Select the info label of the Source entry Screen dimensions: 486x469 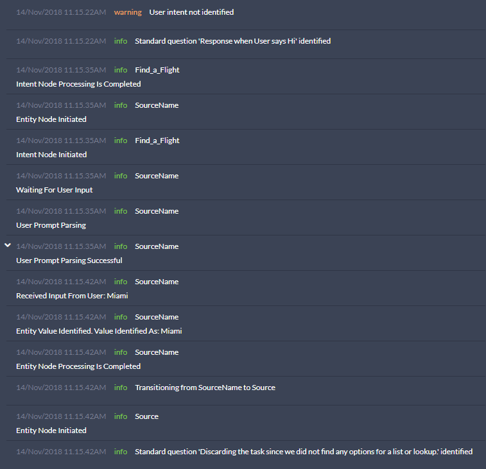[121, 416]
